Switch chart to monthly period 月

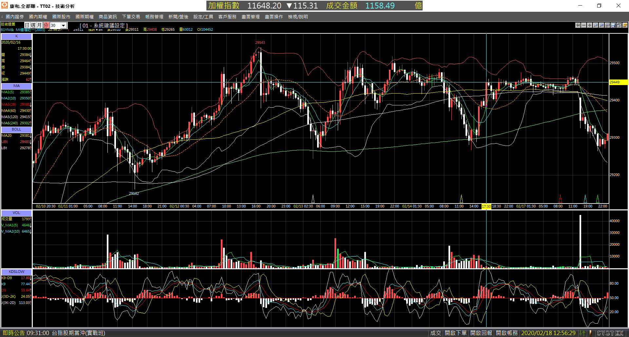click(39, 25)
